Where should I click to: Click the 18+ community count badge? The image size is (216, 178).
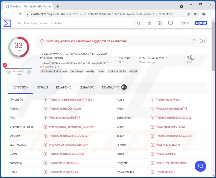pos(124,87)
